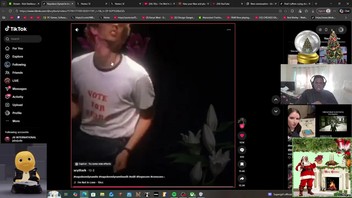Open the browser Favorites list icon
The width and height of the screenshot is (352, 198).
click(306, 11)
